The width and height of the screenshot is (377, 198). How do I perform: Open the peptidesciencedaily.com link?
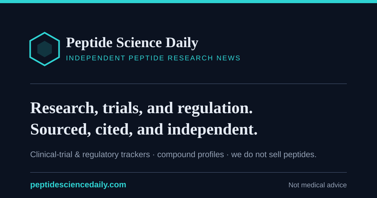pos(78,185)
